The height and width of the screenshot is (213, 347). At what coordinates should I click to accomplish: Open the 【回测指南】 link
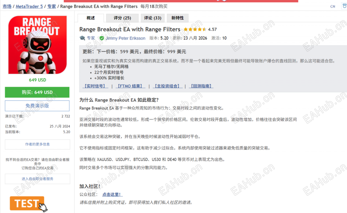pos(201,86)
